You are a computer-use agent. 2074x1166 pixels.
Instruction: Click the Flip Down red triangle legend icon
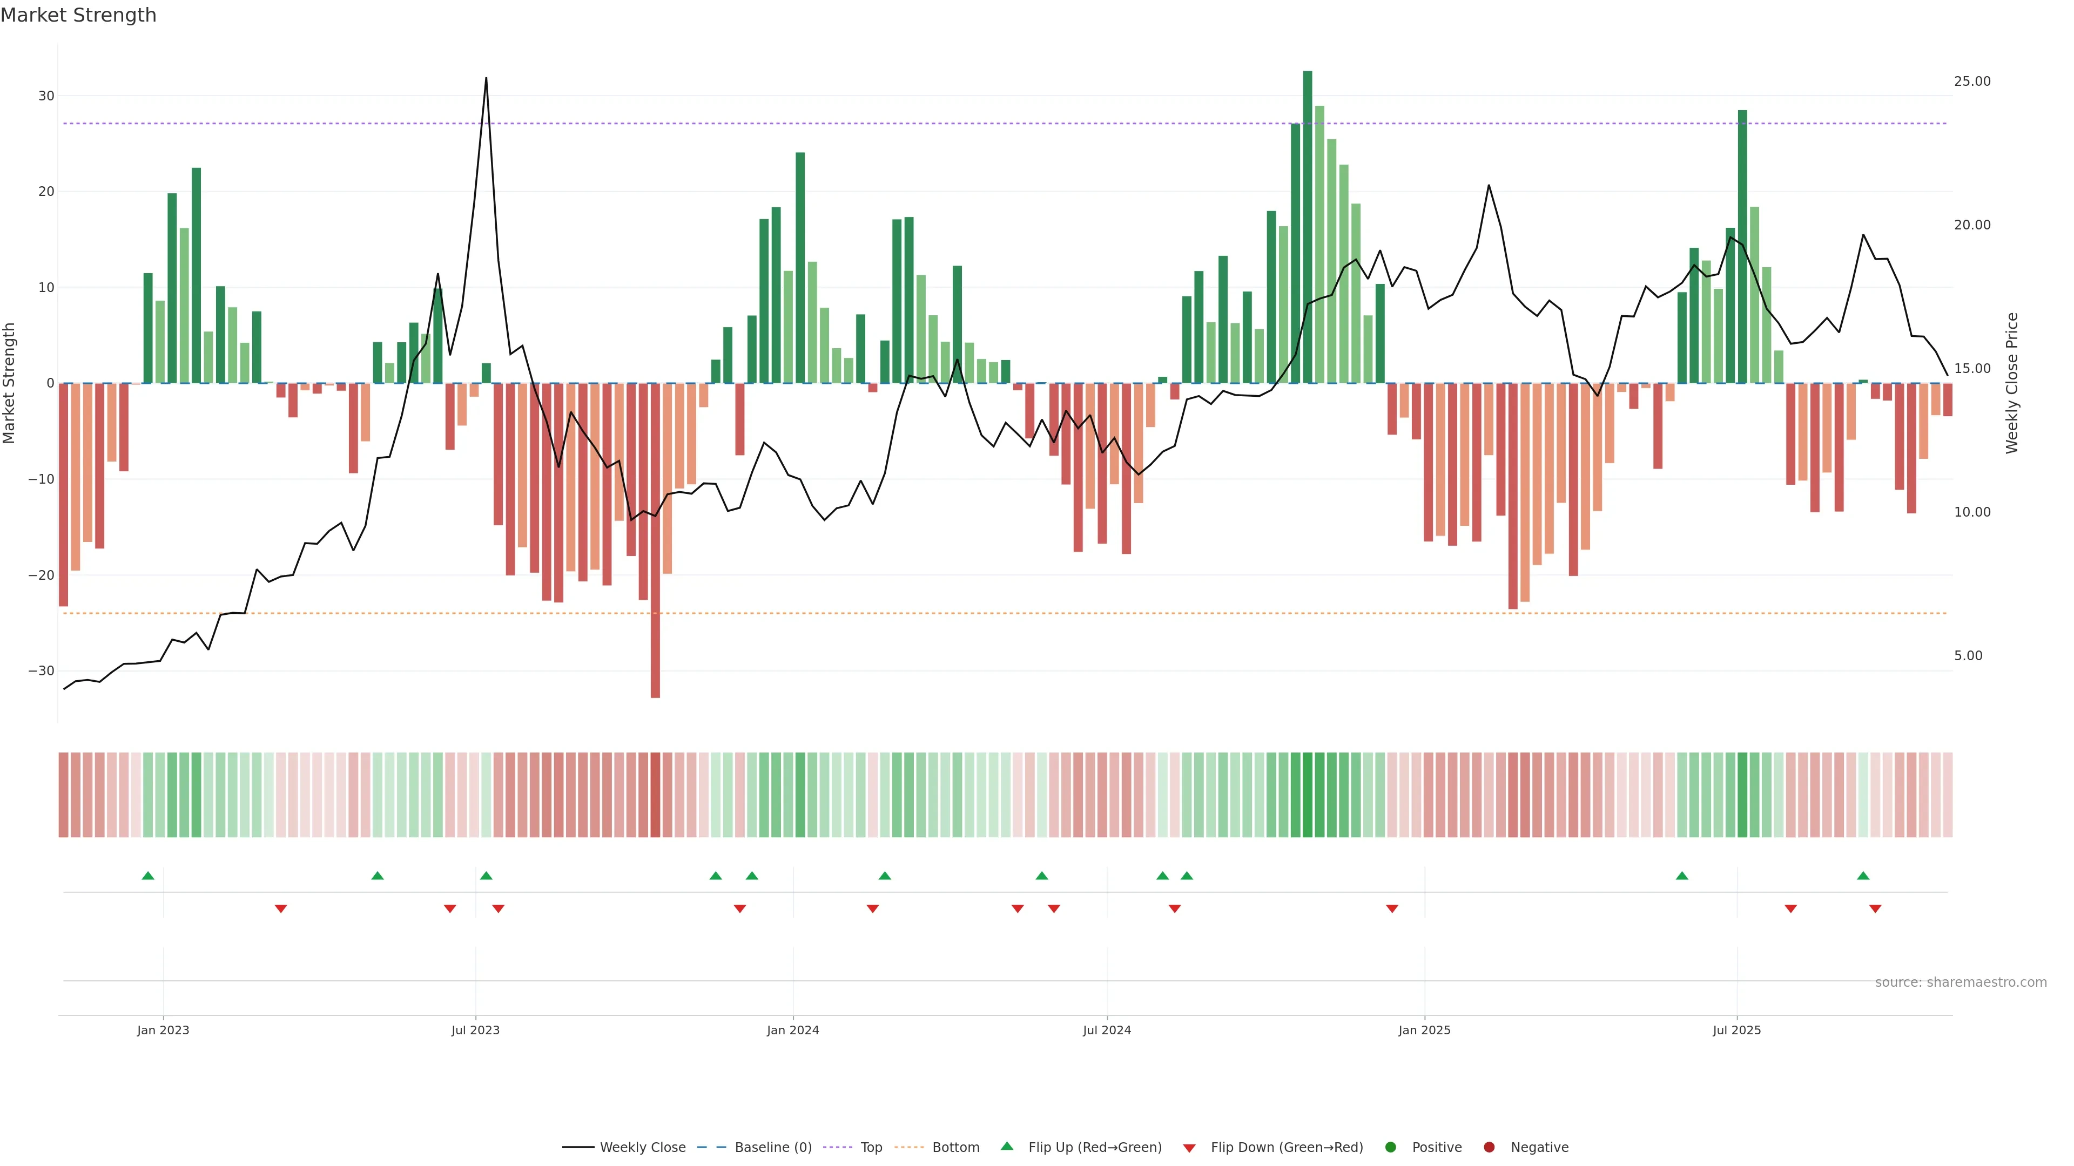(x=1189, y=1148)
